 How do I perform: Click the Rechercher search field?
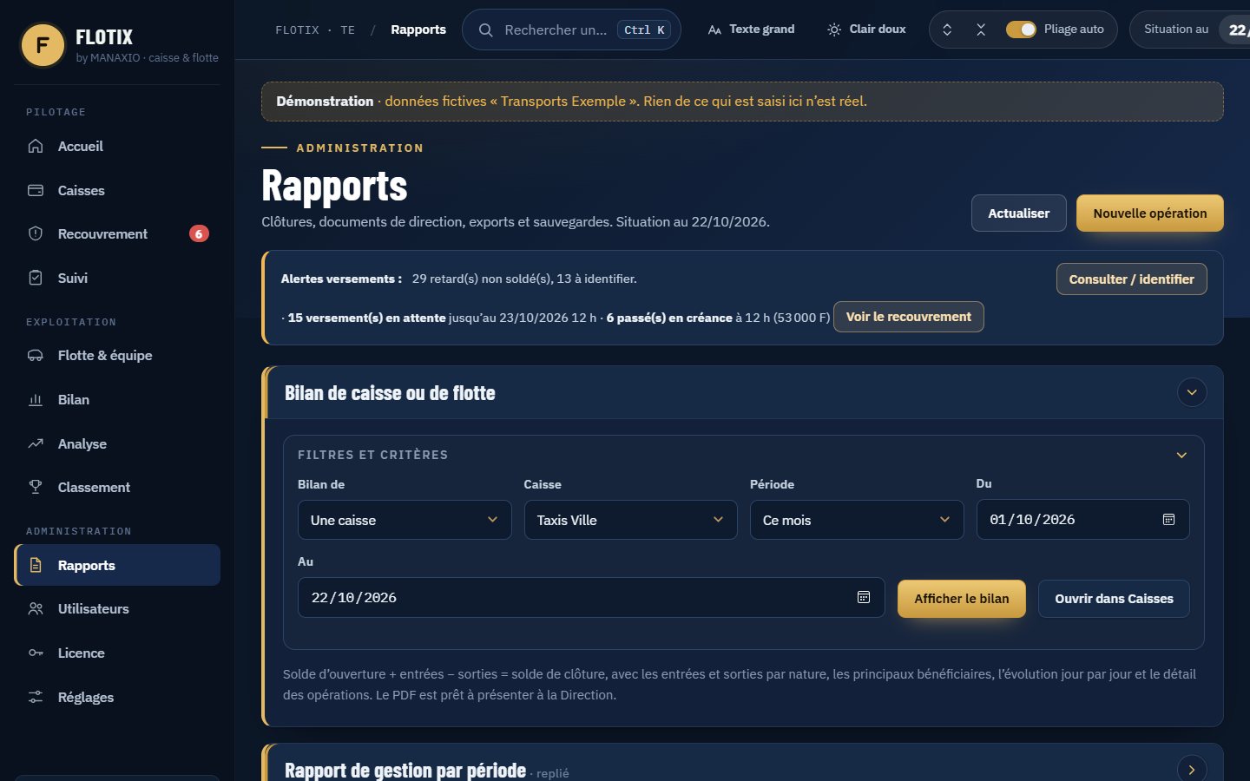coord(571,30)
